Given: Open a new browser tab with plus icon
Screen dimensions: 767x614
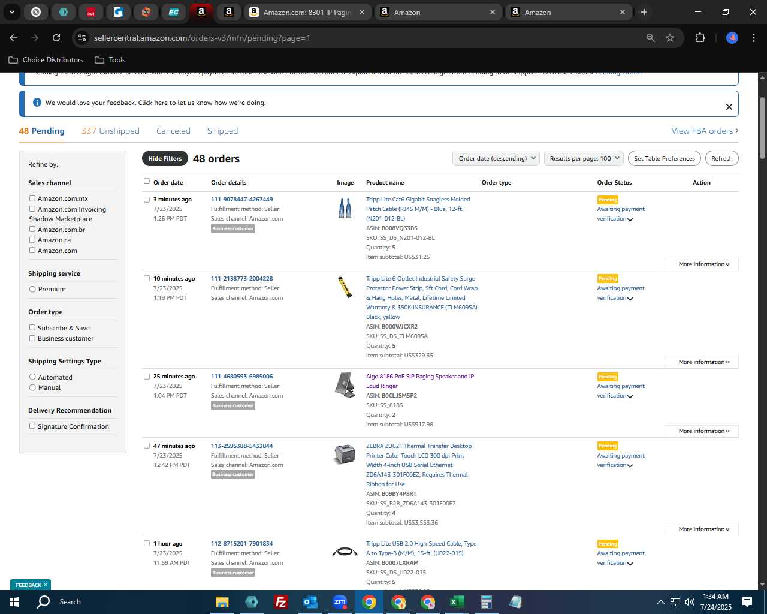Looking at the screenshot, I should click(x=644, y=12).
